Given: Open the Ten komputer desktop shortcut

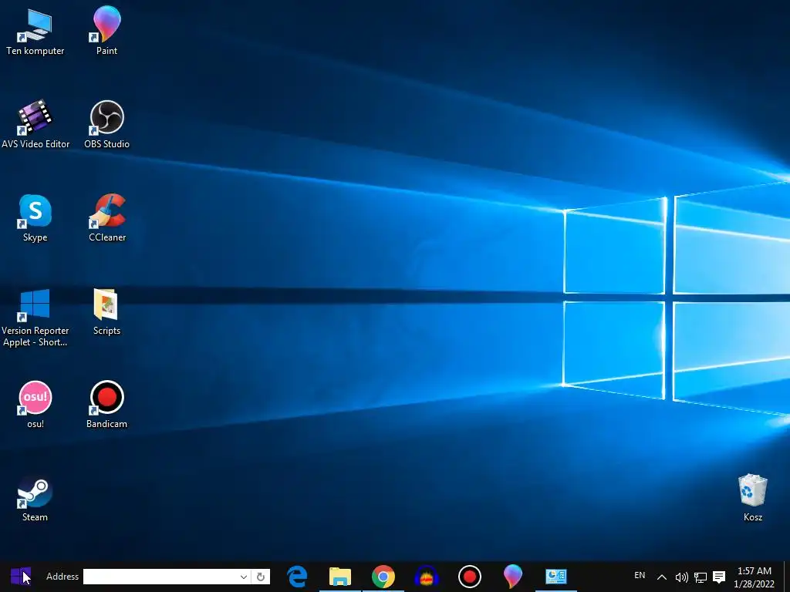Looking at the screenshot, I should [35, 31].
